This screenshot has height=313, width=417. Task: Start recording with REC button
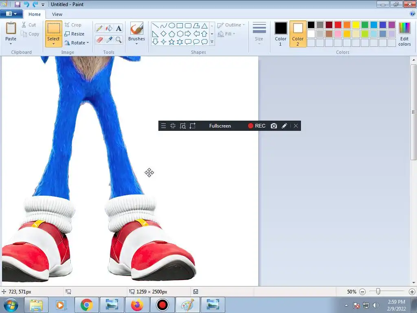(x=257, y=126)
